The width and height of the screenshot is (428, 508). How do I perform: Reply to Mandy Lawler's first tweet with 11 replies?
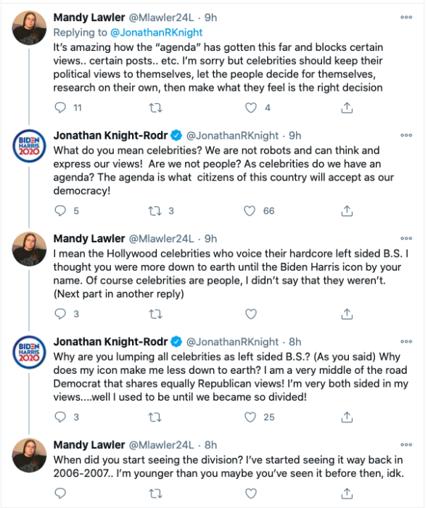point(60,107)
